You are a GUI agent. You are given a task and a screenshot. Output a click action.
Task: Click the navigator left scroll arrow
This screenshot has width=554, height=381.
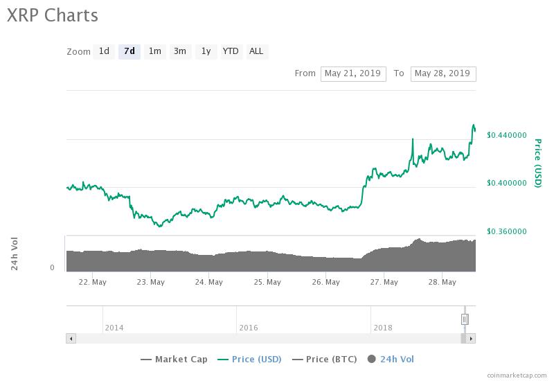pyautogui.click(x=71, y=339)
